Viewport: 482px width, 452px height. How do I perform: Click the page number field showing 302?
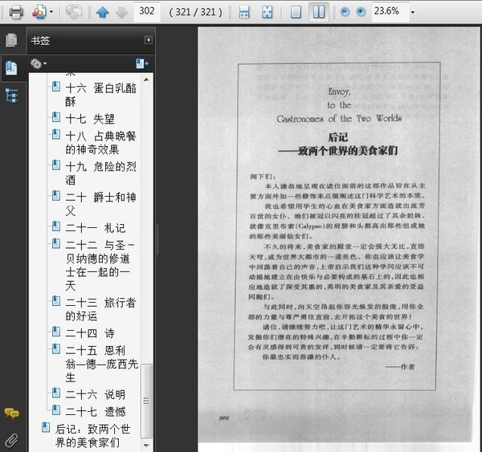point(147,11)
